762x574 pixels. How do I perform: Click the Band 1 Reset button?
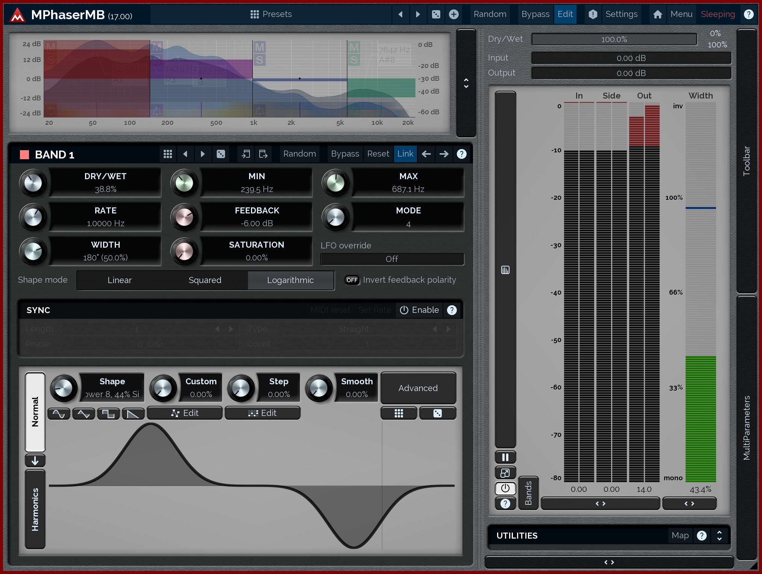click(x=378, y=154)
